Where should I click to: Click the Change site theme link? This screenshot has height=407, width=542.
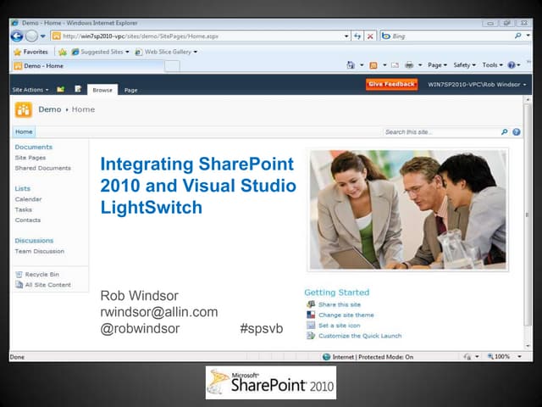346,315
